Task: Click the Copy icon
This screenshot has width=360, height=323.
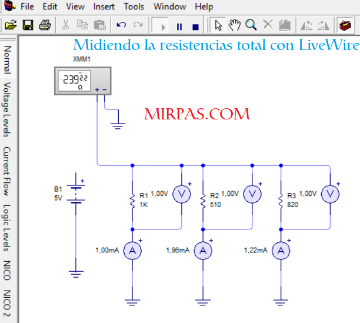Action: tap(82, 25)
